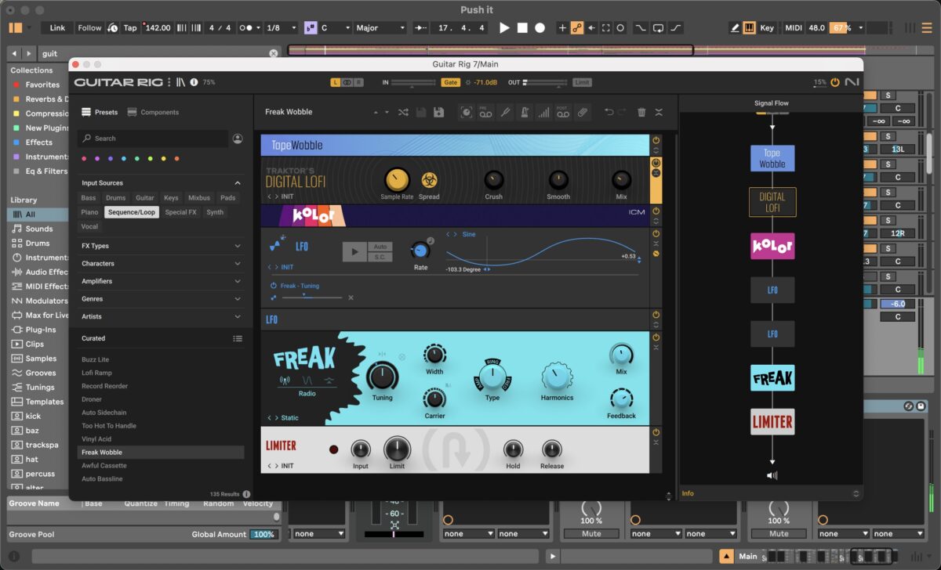Open the Post tape deck tool
Image resolution: width=941 pixels, height=570 pixels.
click(562, 113)
